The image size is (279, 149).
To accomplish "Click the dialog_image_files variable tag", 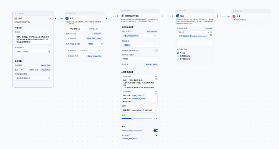I will click(95, 56).
